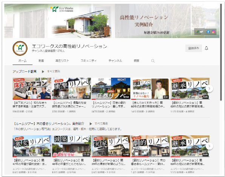Open the channel search magnifier icon
Screen dimensions: 225x177
pos(153,61)
